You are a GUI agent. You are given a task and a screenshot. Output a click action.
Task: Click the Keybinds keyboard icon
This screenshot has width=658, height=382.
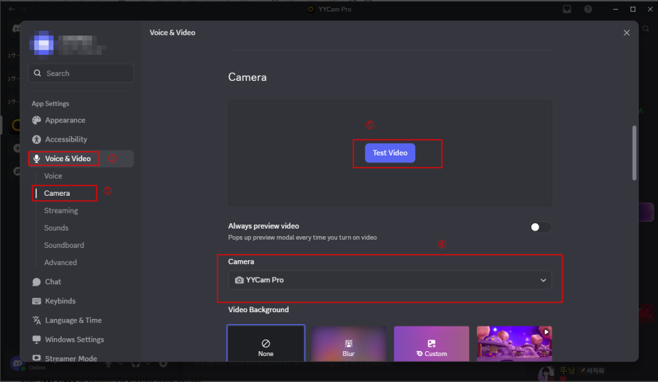(36, 301)
